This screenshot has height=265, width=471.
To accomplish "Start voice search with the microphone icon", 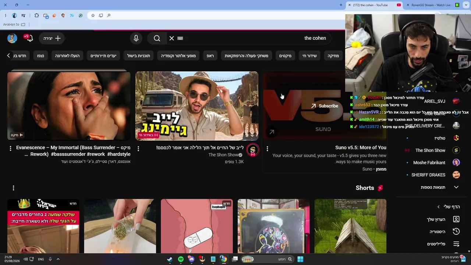I will coord(136,38).
